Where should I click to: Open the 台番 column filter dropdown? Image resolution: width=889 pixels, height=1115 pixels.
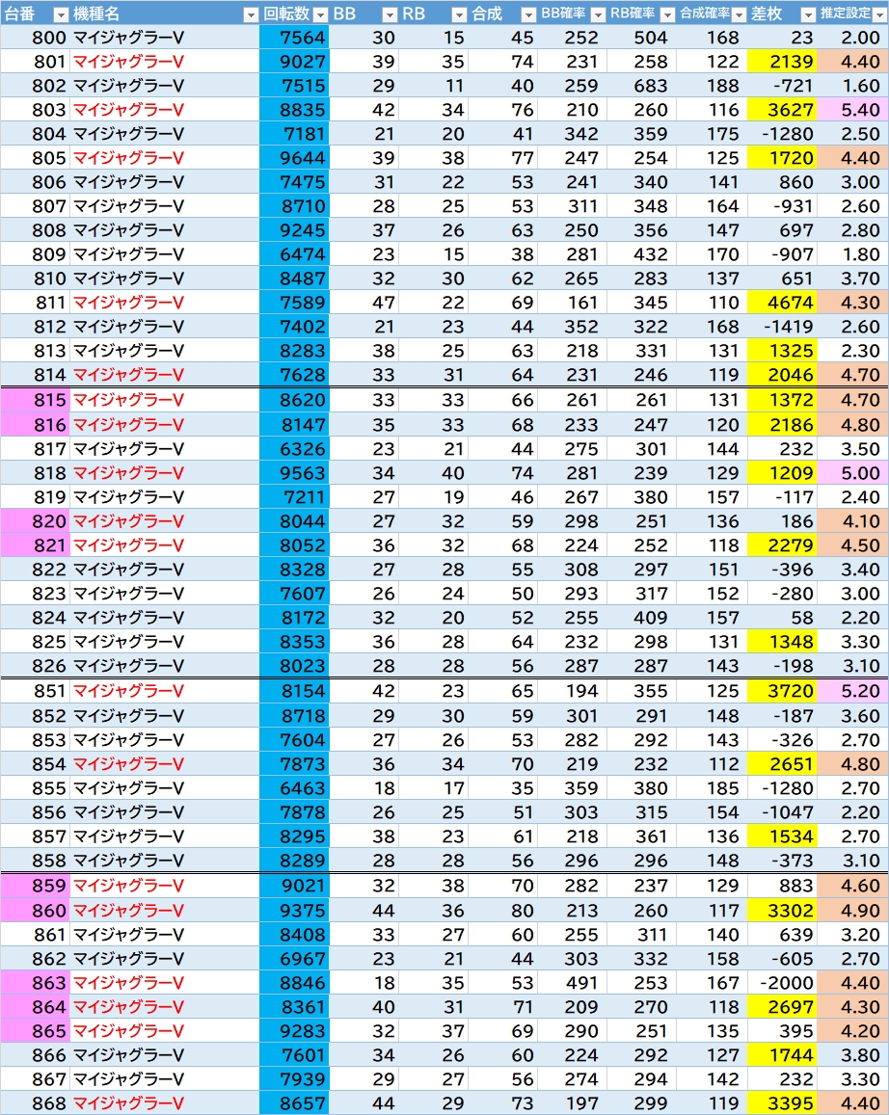(x=61, y=14)
